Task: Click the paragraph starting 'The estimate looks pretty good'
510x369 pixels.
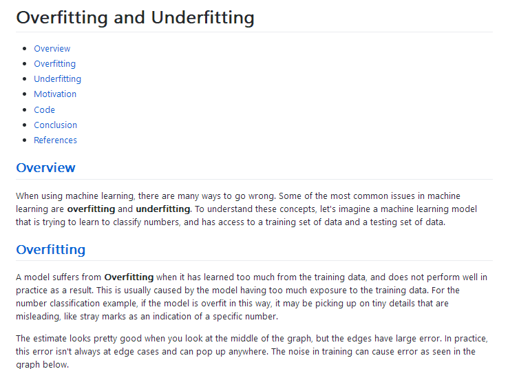Action: [x=248, y=351]
